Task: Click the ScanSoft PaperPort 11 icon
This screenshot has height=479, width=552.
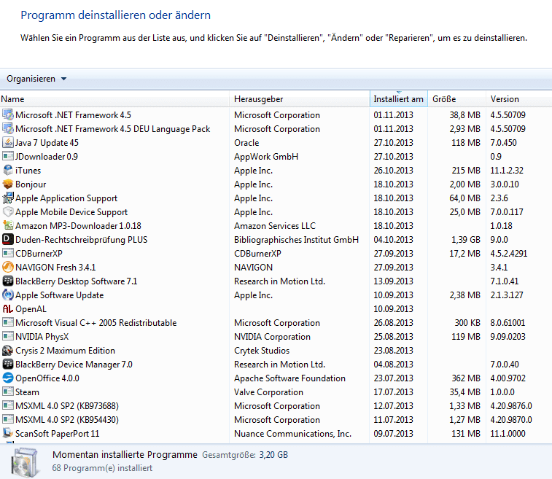Action: pos(8,433)
